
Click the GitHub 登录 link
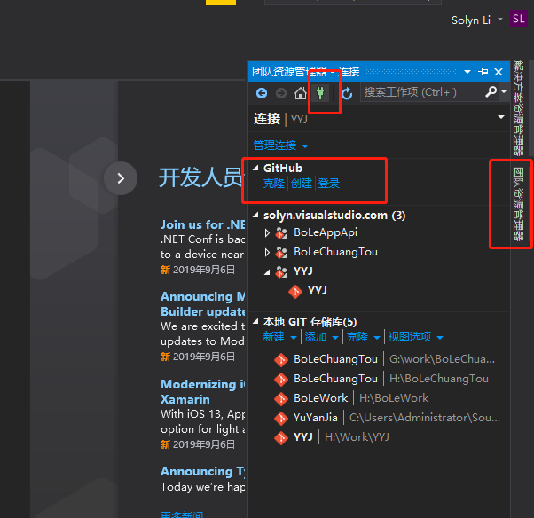[x=328, y=184]
